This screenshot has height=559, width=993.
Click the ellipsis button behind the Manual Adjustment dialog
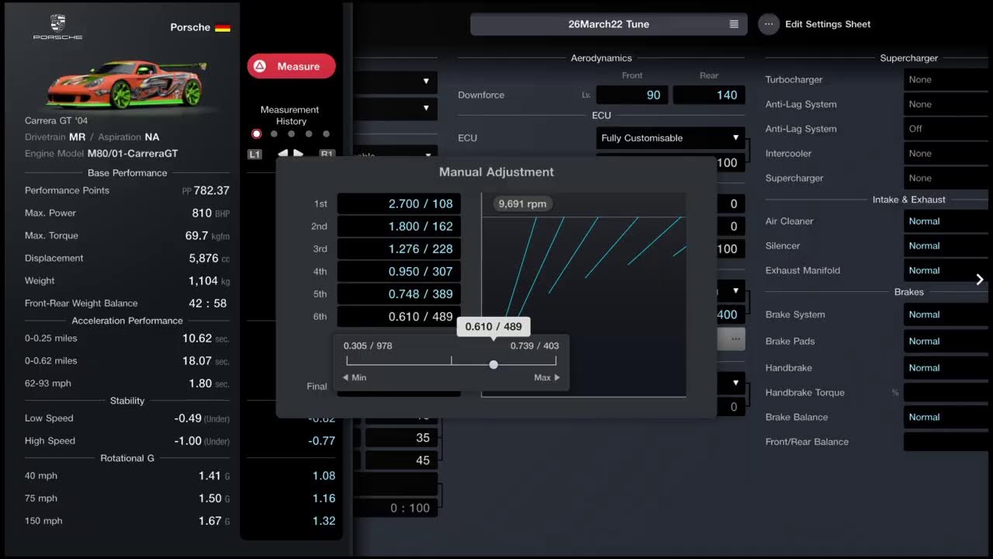[733, 339]
